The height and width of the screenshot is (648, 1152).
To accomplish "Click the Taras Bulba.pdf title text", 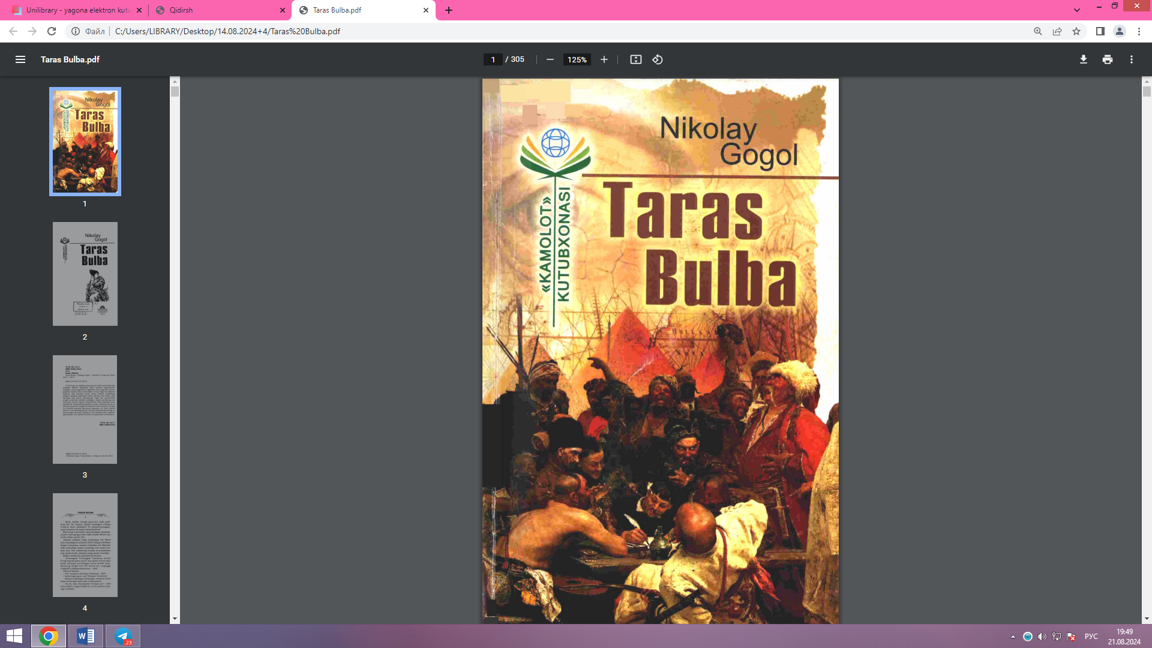I will tap(70, 59).
